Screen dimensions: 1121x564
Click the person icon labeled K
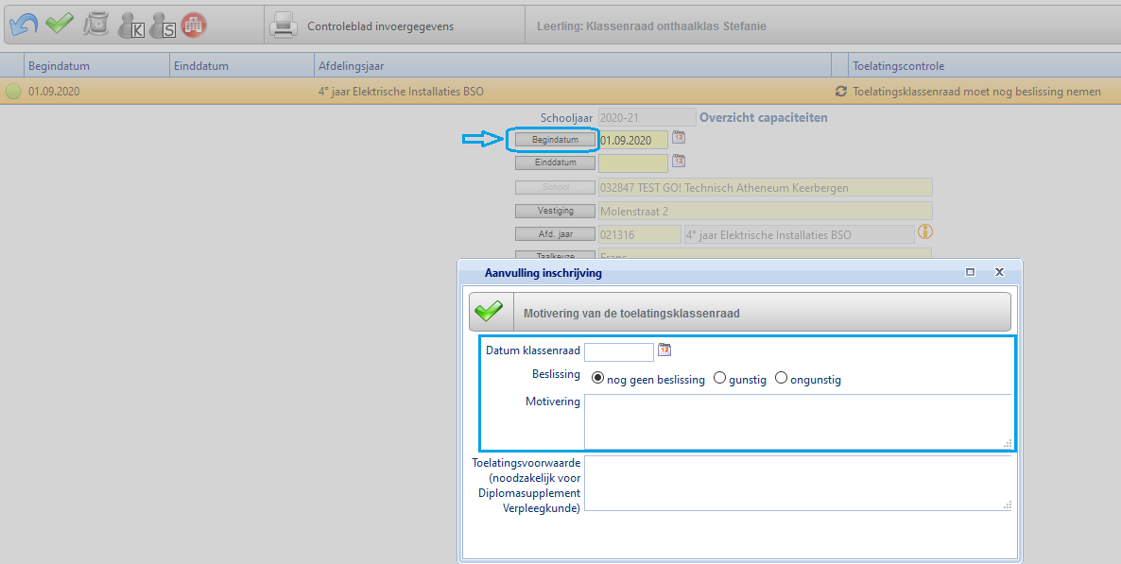coord(130,26)
